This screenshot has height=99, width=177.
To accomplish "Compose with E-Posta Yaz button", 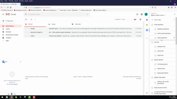I will coord(8,21).
